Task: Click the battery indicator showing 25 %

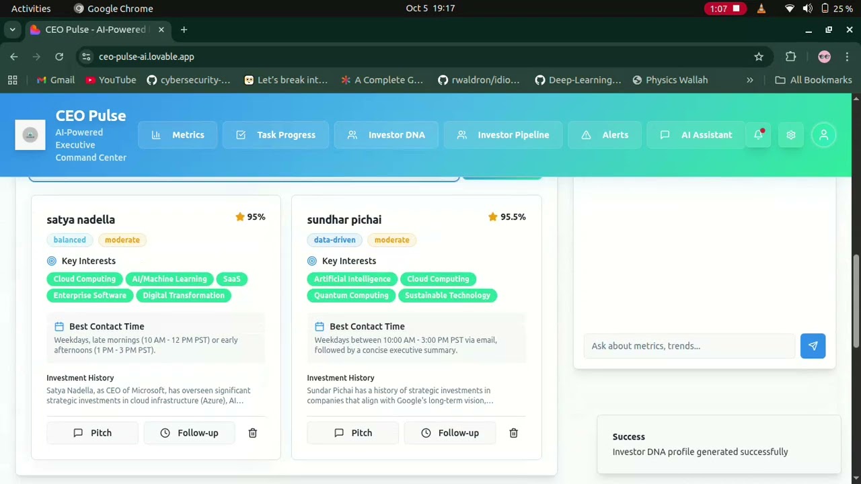Action: (x=837, y=9)
